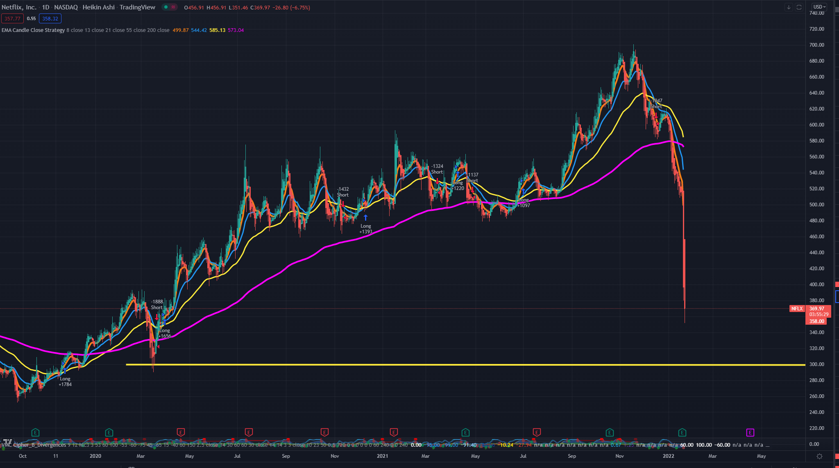This screenshot has height=468, width=839.
Task: Click the Long +1097 strategy marker
Action: (x=524, y=203)
